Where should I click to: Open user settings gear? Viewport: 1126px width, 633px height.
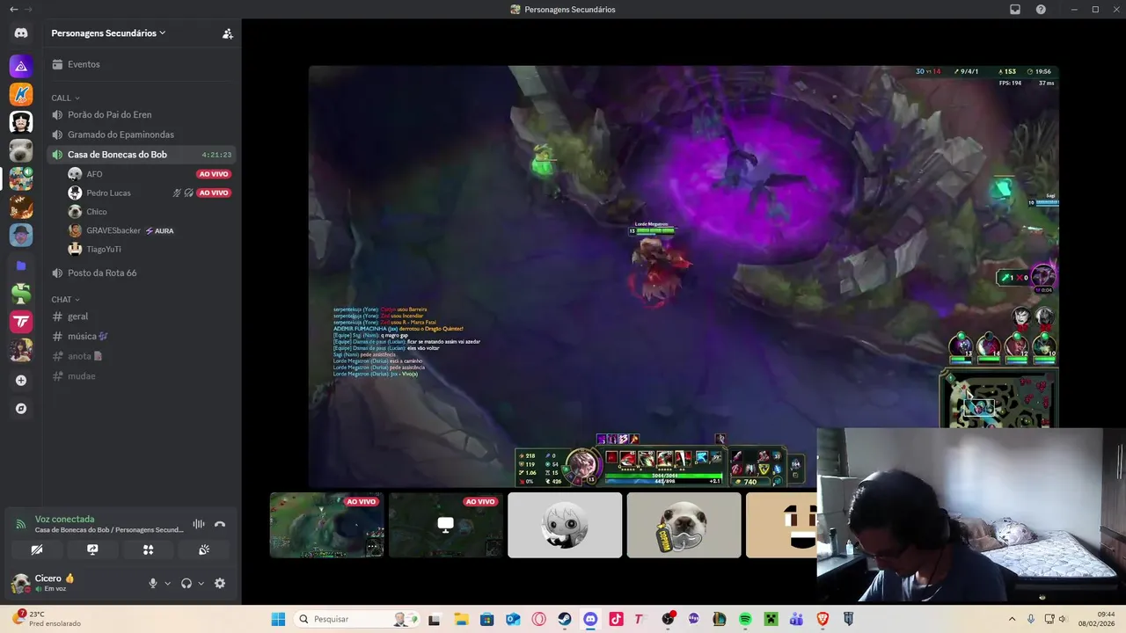click(x=220, y=583)
